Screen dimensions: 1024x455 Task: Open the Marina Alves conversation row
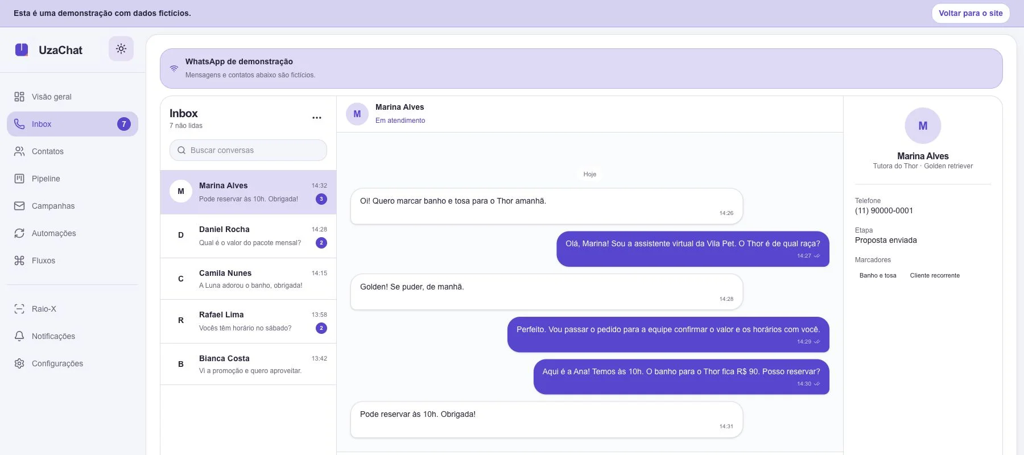248,192
